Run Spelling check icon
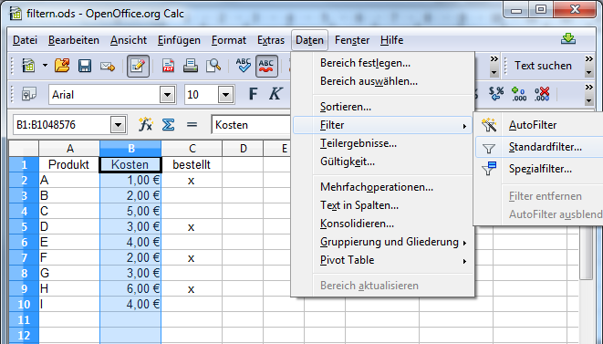 (x=243, y=66)
